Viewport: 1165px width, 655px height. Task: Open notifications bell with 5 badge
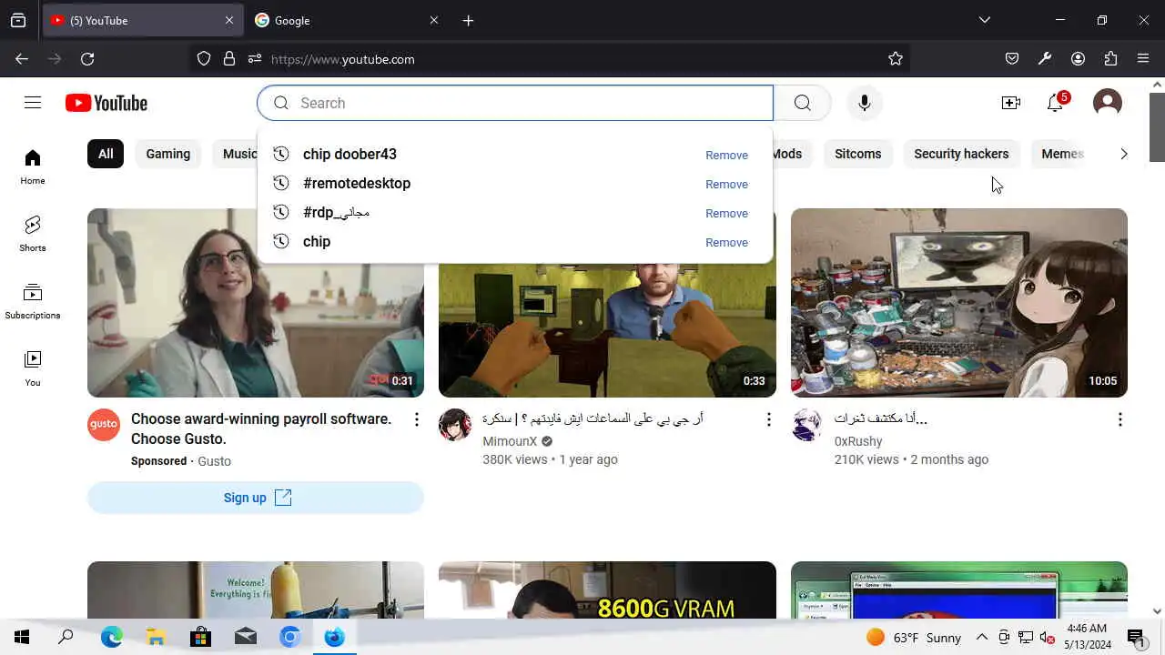click(1056, 103)
